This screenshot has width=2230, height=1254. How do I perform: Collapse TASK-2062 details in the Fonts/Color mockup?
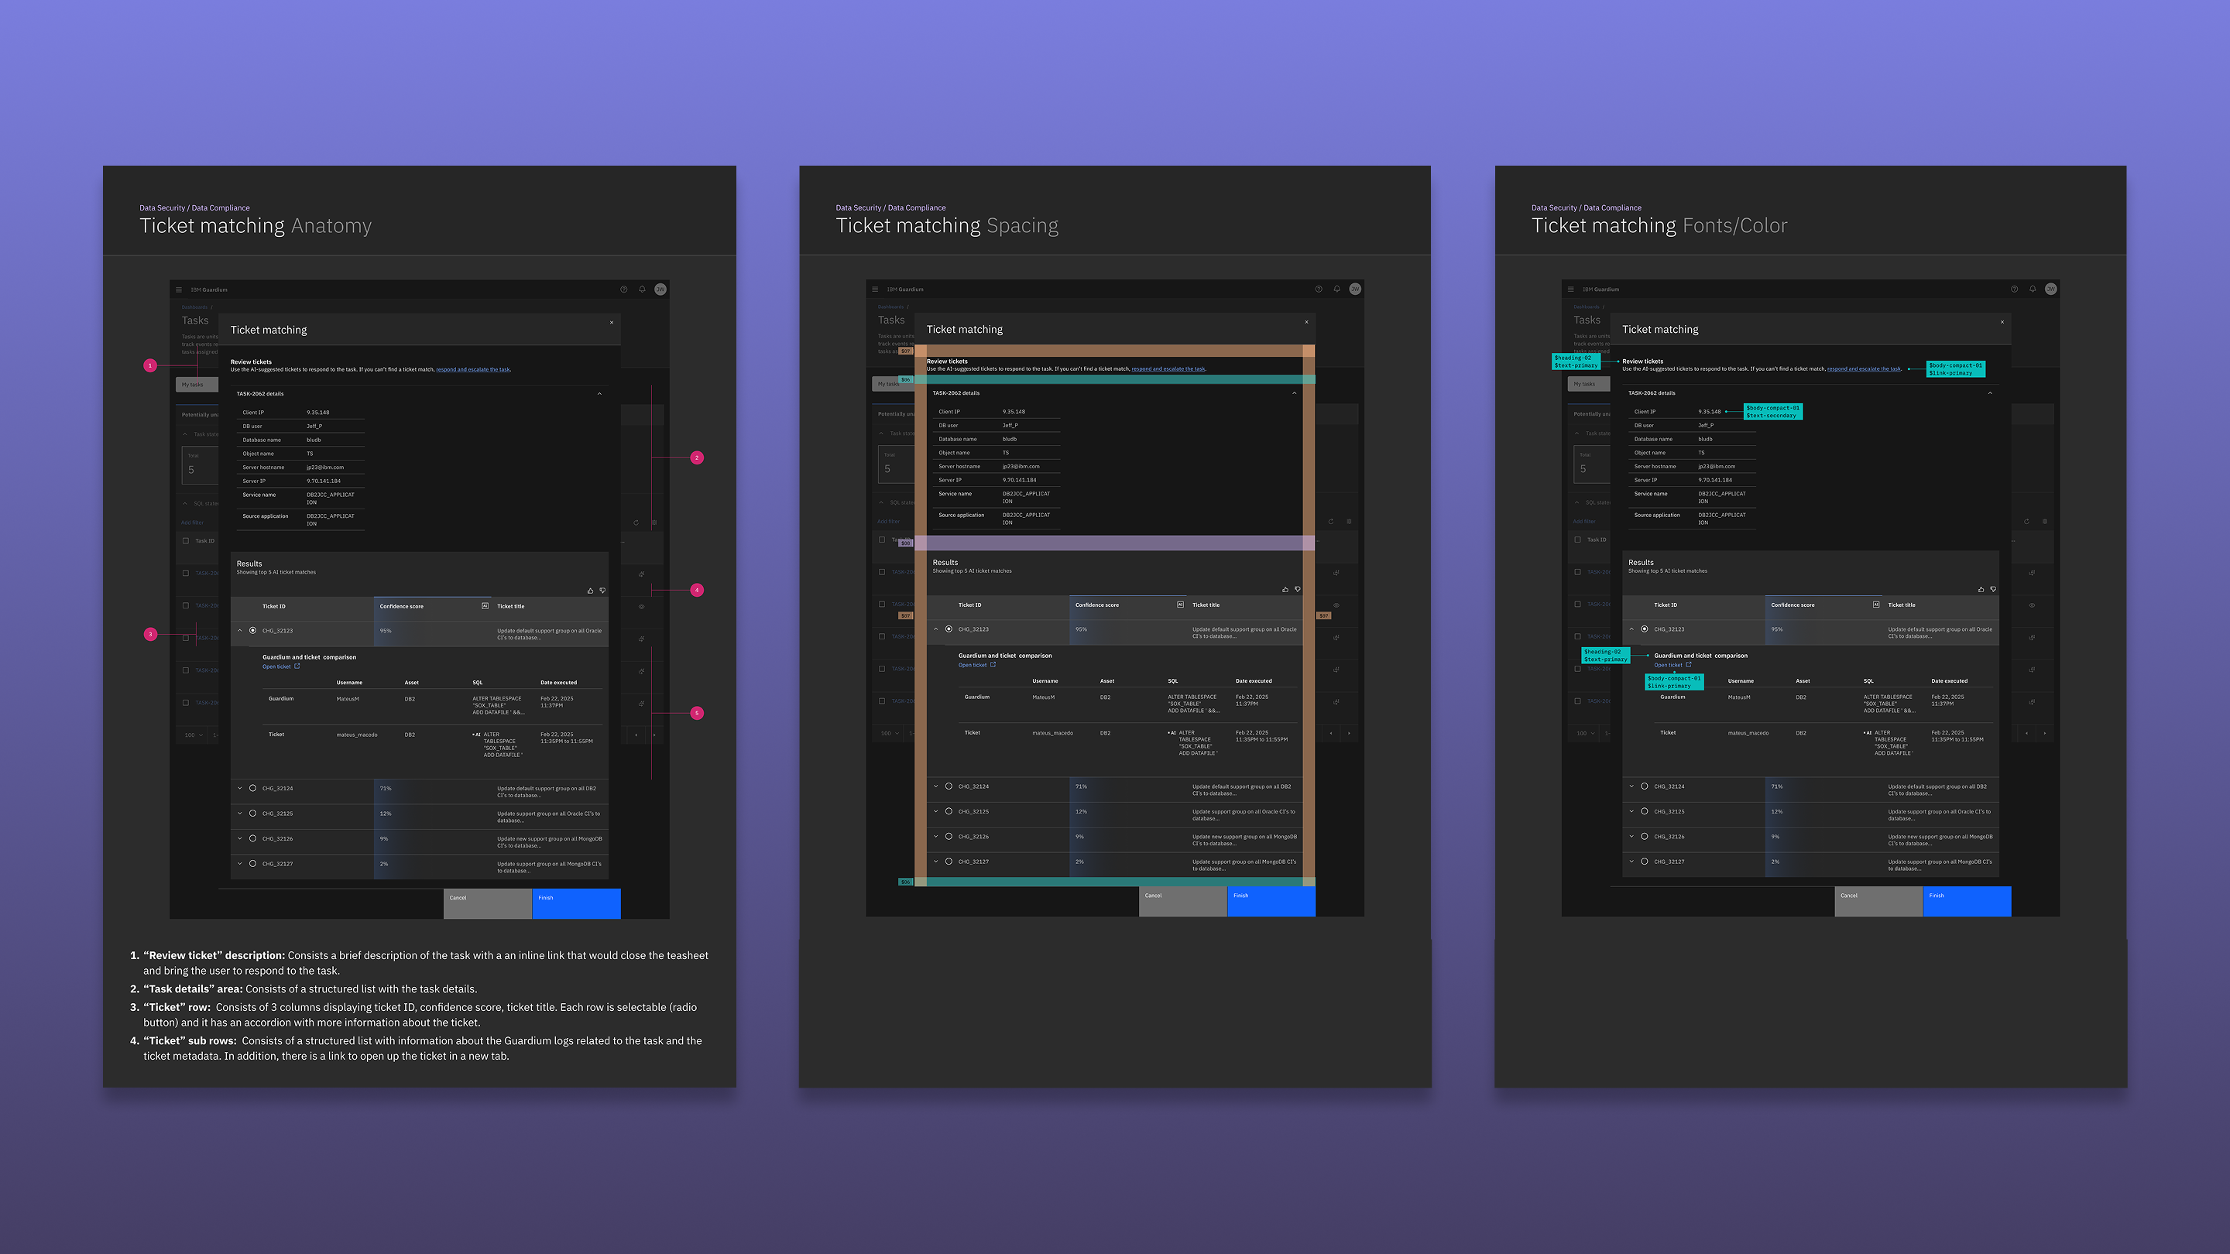[x=1990, y=393]
